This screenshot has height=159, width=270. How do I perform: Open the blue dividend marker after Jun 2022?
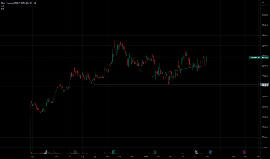click(211, 151)
